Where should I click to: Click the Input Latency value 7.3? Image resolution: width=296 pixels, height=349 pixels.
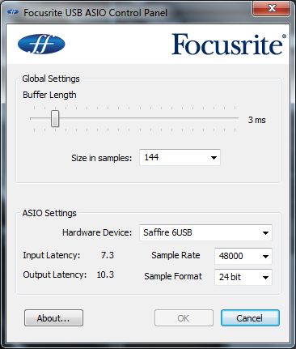[x=108, y=255]
